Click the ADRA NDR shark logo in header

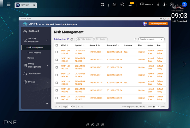click(25, 24)
